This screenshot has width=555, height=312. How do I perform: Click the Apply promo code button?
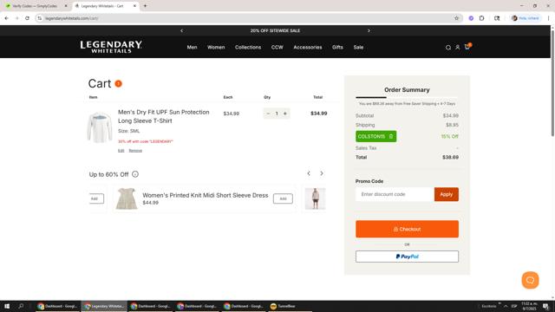[x=446, y=194]
